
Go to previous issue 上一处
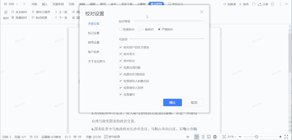61,12
